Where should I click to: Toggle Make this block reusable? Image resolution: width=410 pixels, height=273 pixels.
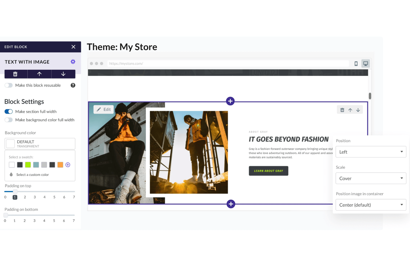(x=9, y=85)
